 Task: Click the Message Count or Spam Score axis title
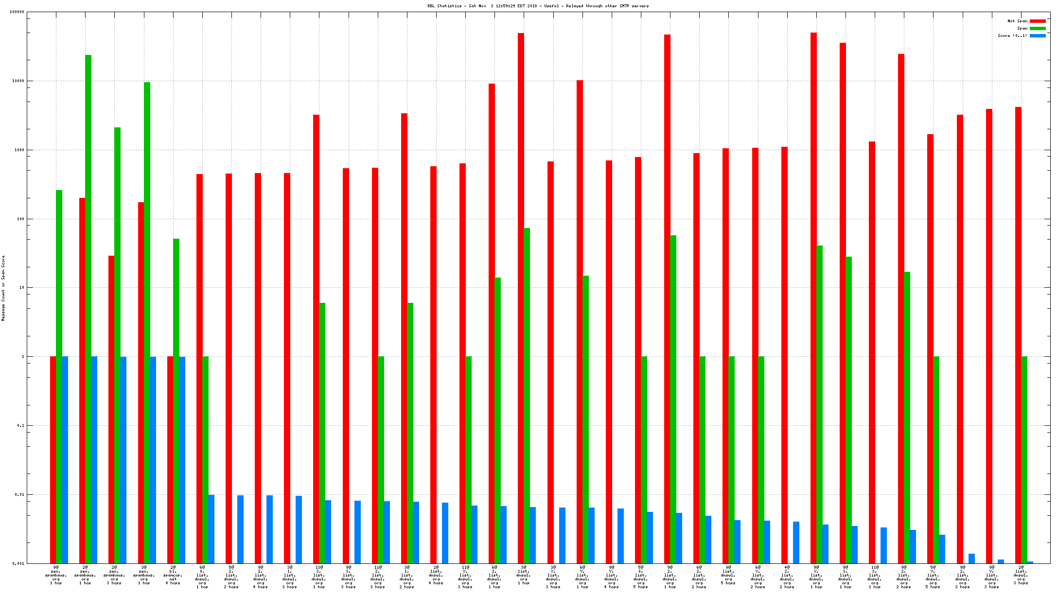3,288
